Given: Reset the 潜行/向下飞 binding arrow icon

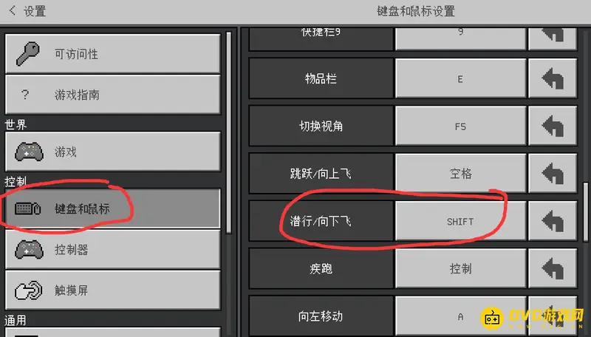Looking at the screenshot, I should pos(553,221).
